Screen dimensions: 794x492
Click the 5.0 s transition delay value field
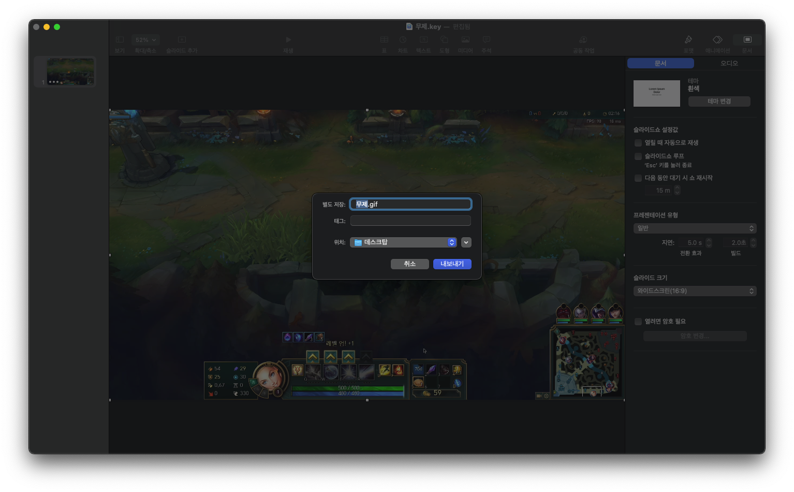click(x=692, y=243)
